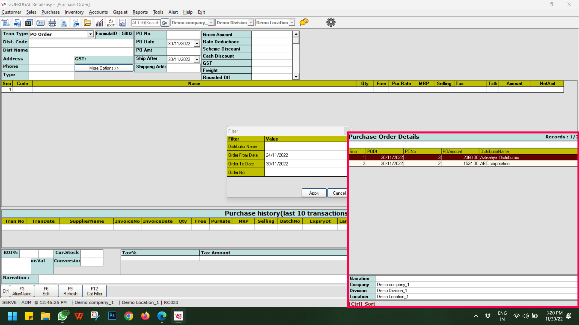Expand the Tran Type dropdown
579x325 pixels.
pos(90,34)
